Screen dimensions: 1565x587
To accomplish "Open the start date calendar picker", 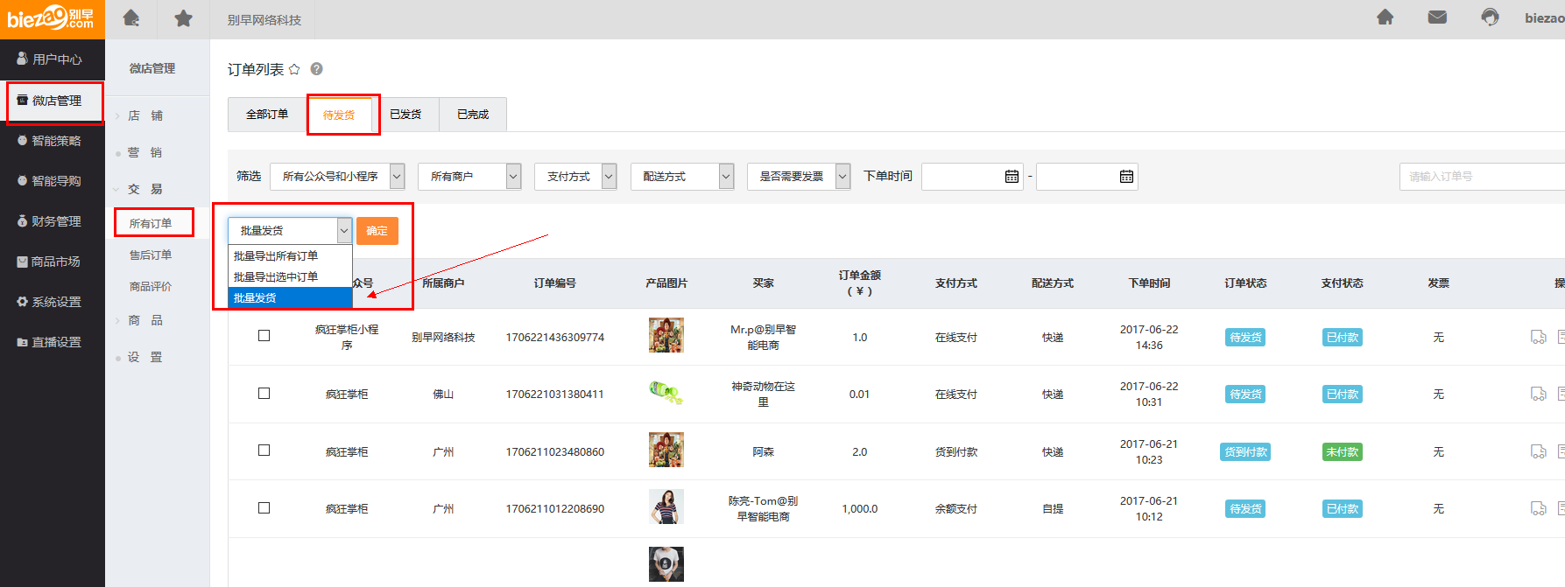I will coord(1012,177).
